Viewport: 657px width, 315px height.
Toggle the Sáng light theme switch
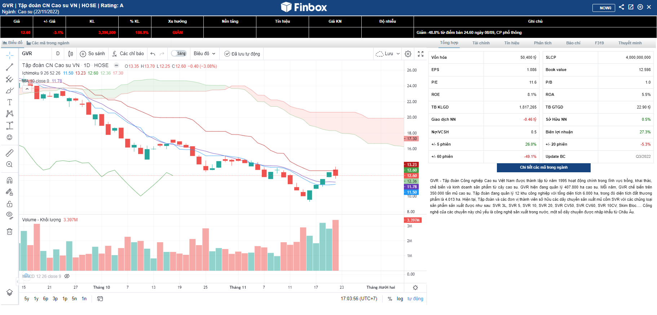179,54
